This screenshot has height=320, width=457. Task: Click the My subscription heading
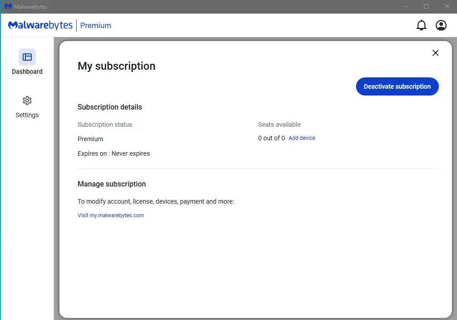click(116, 66)
